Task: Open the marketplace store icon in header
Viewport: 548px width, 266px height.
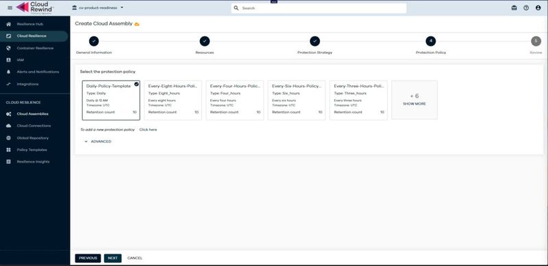Action: click(x=514, y=8)
